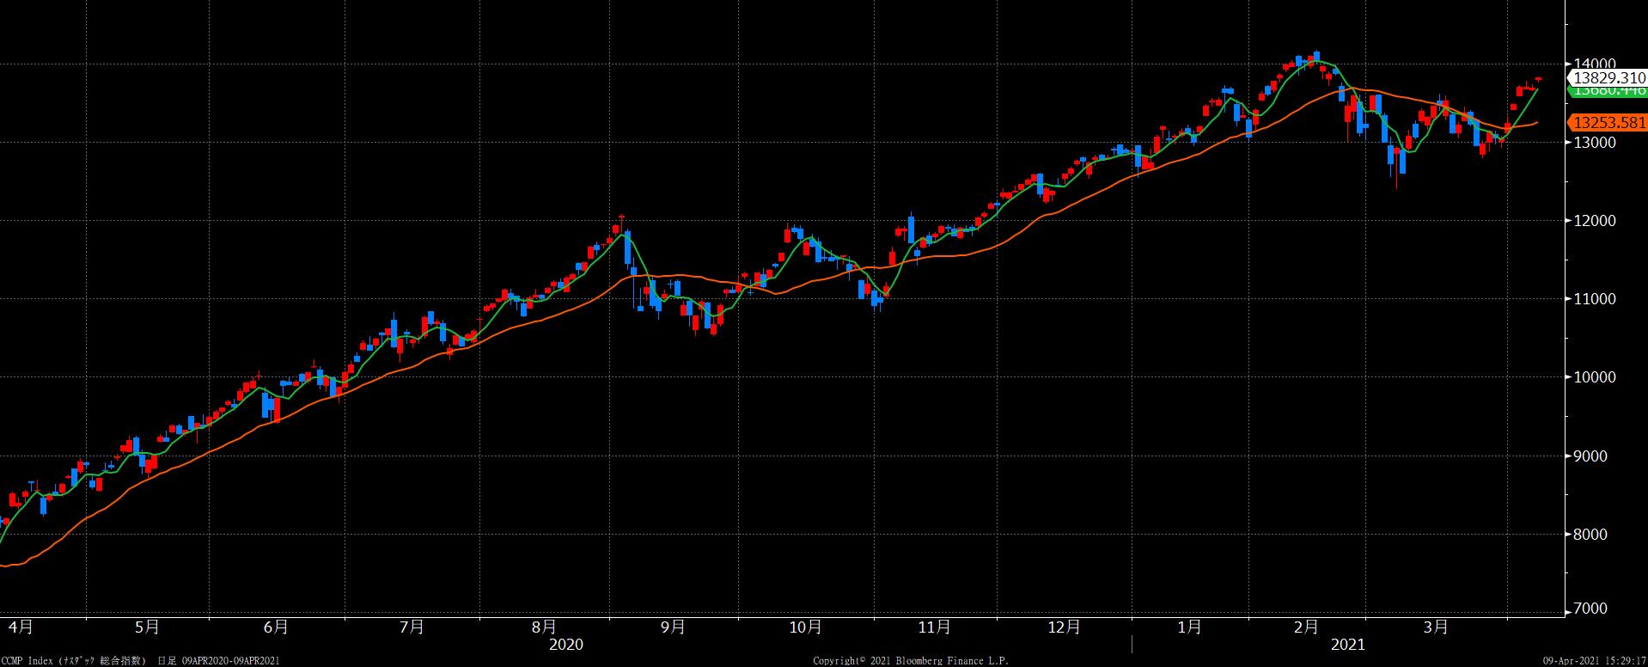
Task: Click the white 13829.310 last price tag
Action: point(1608,77)
